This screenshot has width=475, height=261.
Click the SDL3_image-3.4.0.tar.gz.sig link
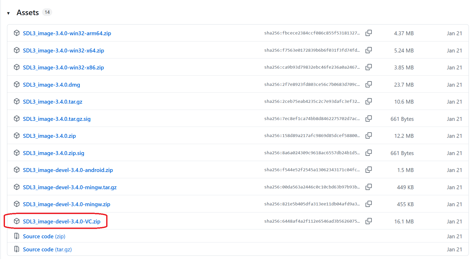[x=56, y=119]
